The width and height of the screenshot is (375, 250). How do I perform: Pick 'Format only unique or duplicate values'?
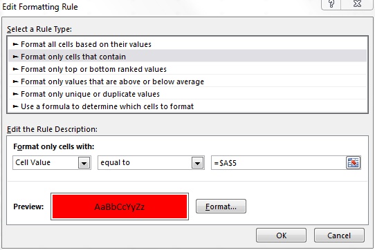click(187, 94)
